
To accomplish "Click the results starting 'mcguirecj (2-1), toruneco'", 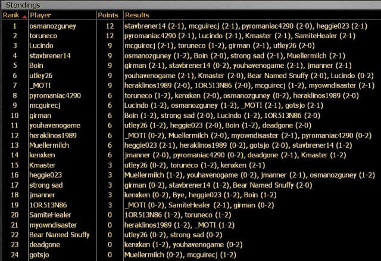I will (220, 46).
